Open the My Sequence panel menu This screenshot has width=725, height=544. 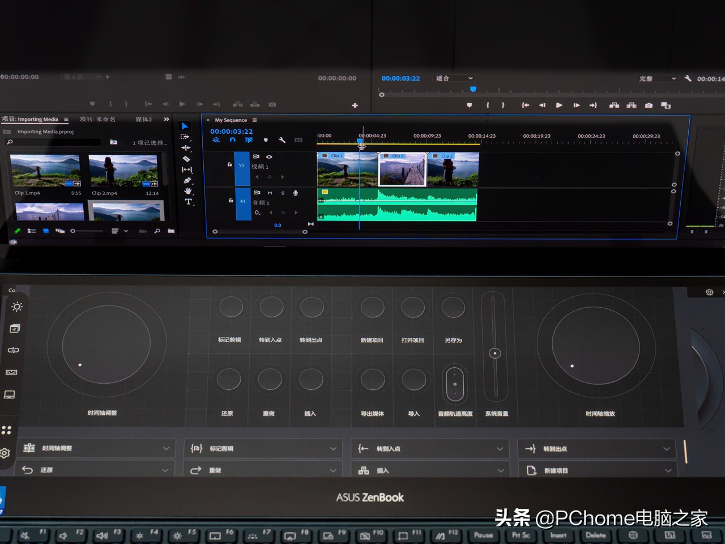[254, 120]
